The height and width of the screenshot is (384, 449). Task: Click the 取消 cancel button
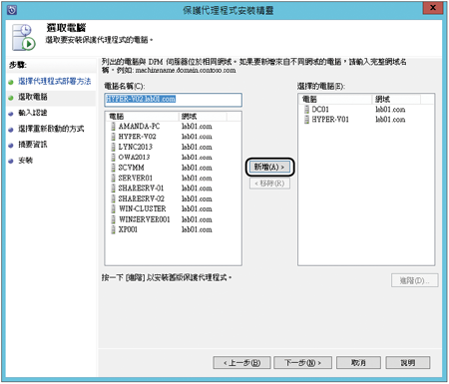[358, 363]
